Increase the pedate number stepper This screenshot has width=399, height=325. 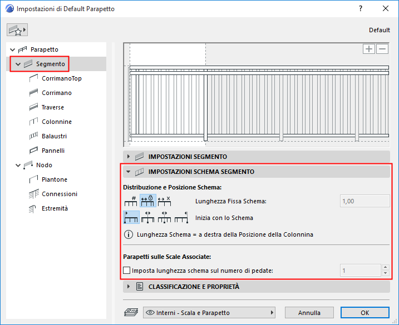tap(386, 267)
